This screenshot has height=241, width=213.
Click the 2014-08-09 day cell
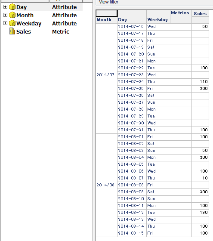tap(132, 192)
